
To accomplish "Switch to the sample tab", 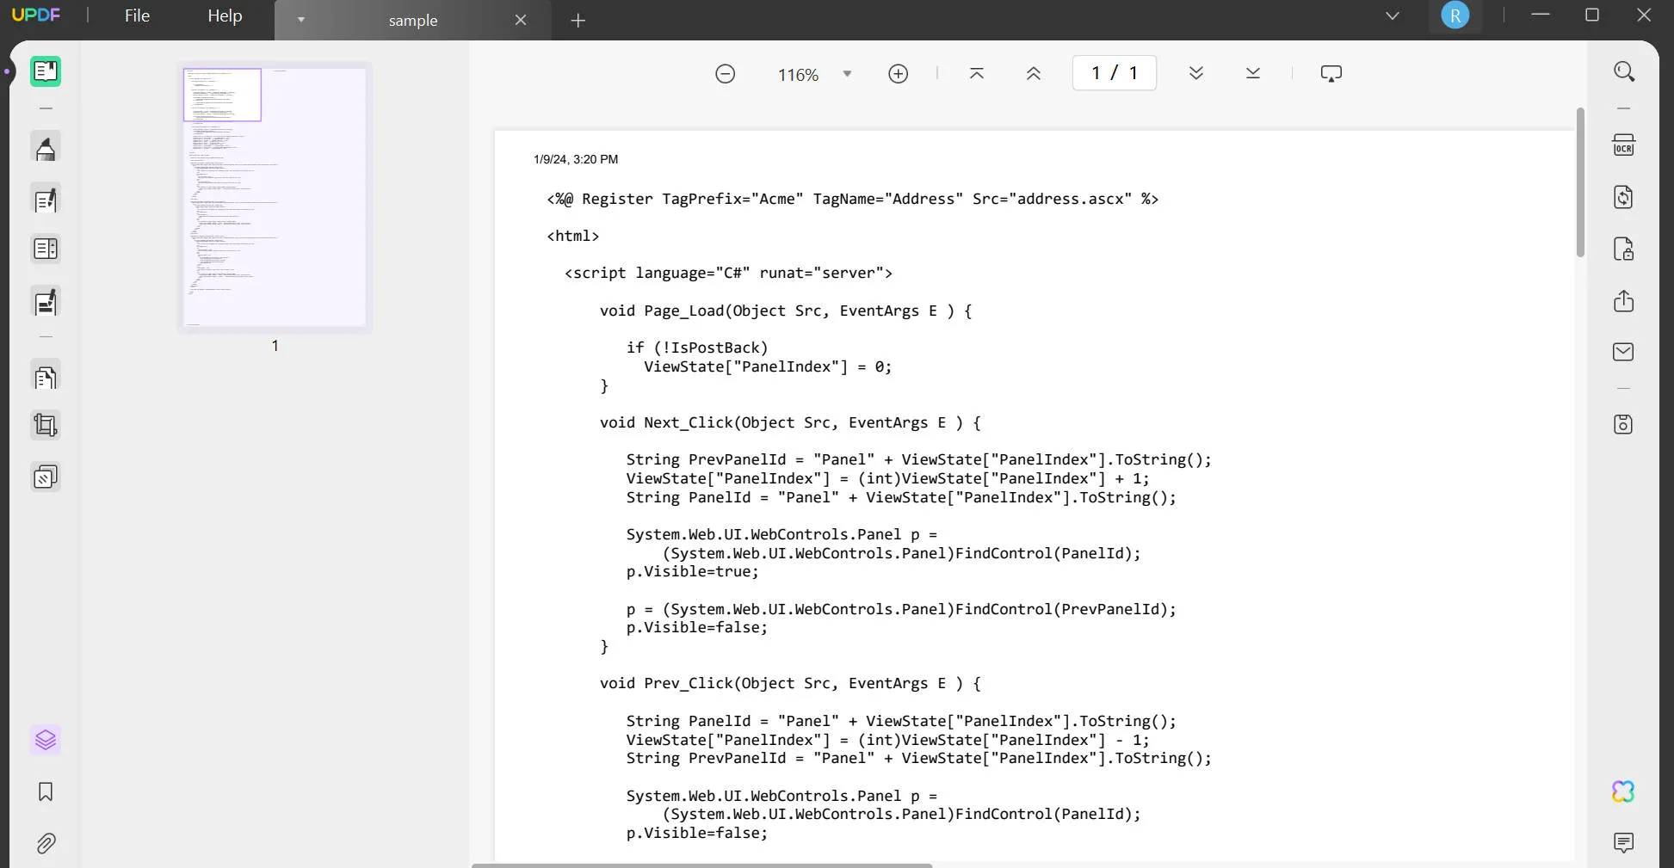I will tap(413, 20).
